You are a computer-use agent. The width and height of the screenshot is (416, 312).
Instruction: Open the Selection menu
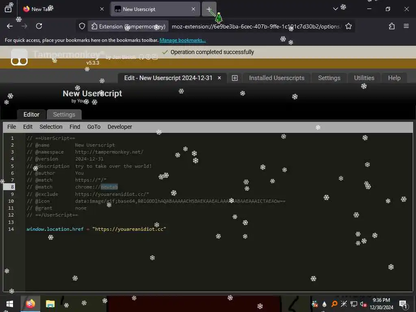coord(51,127)
